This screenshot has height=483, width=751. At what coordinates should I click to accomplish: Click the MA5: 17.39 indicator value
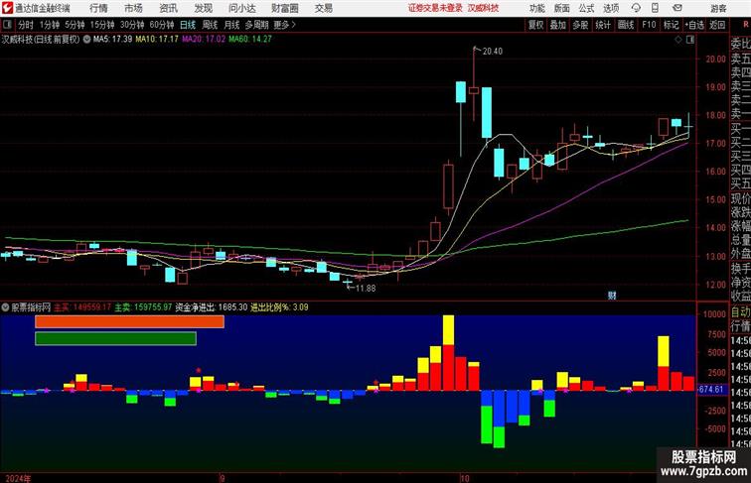pos(112,40)
